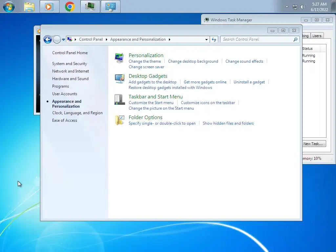336x252 pixels.
Task: Open the Windows Start orb
Action: (9, 7)
